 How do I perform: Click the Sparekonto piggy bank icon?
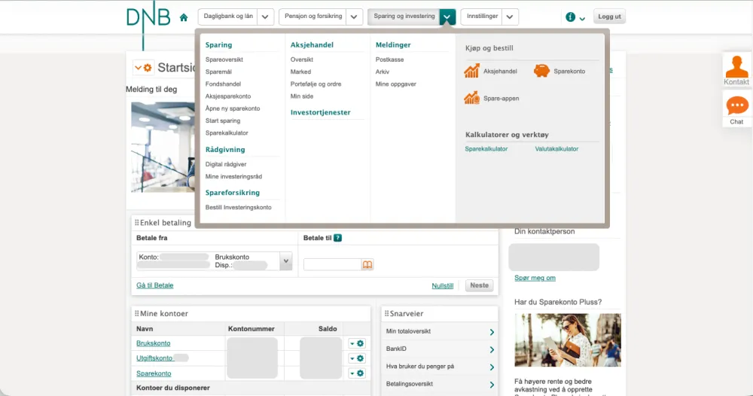(541, 71)
